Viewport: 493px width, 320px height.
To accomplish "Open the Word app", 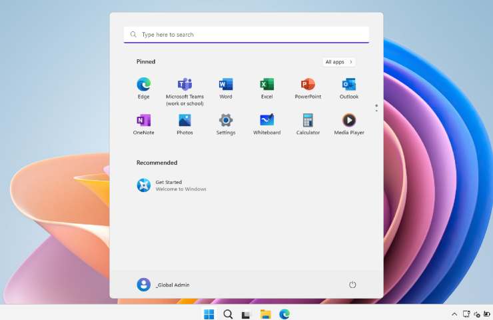I will [226, 89].
